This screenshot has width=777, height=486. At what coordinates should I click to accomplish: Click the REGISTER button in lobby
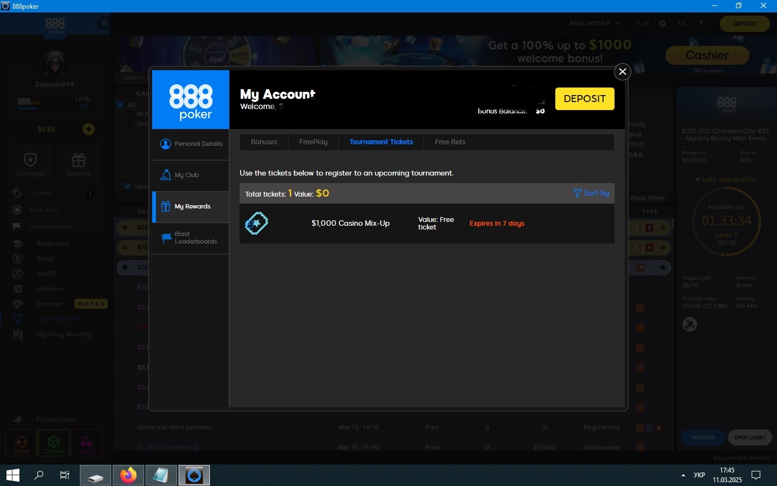[x=703, y=437]
